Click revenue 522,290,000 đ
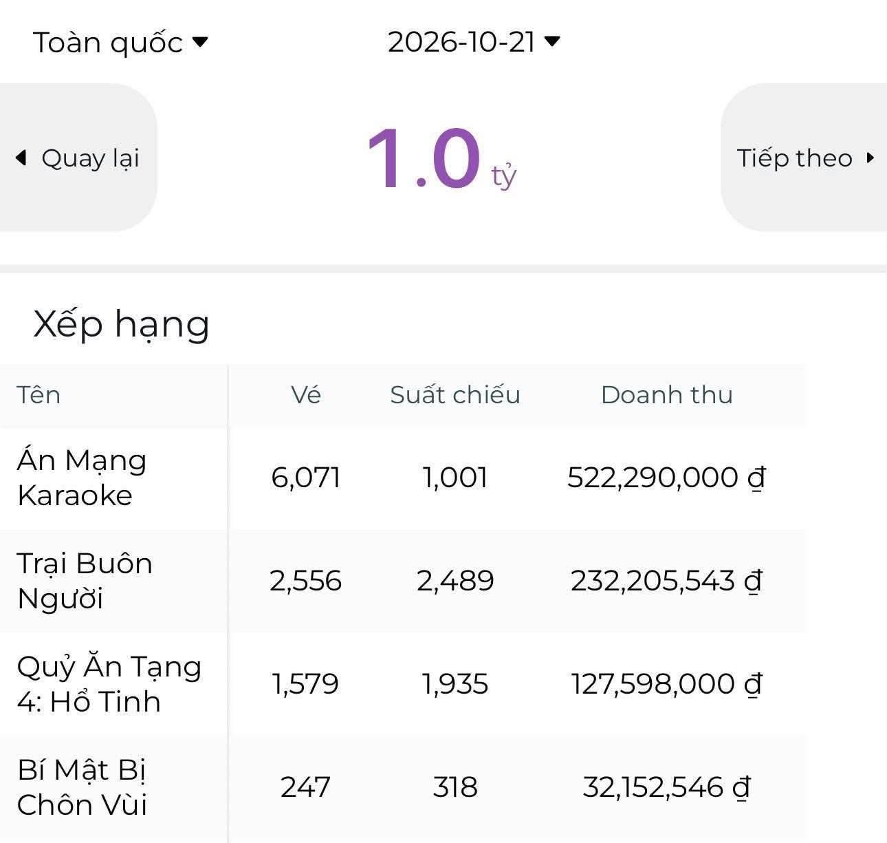The width and height of the screenshot is (887, 843). tap(667, 478)
